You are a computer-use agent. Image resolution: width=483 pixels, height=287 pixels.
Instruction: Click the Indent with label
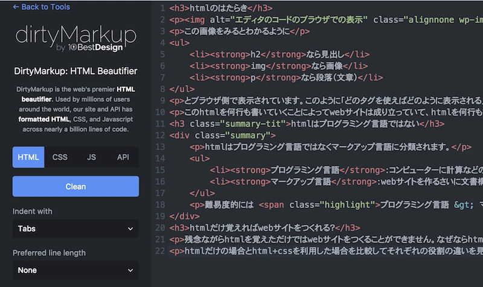[x=33, y=211]
